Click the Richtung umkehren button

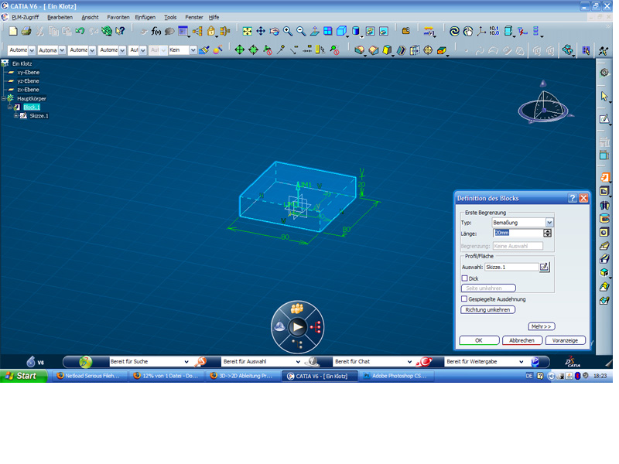(487, 310)
